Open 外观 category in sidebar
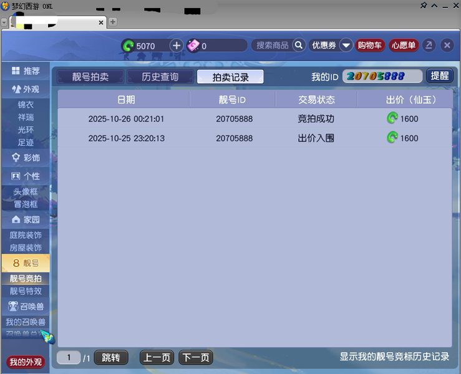The image size is (461, 374). [x=26, y=89]
